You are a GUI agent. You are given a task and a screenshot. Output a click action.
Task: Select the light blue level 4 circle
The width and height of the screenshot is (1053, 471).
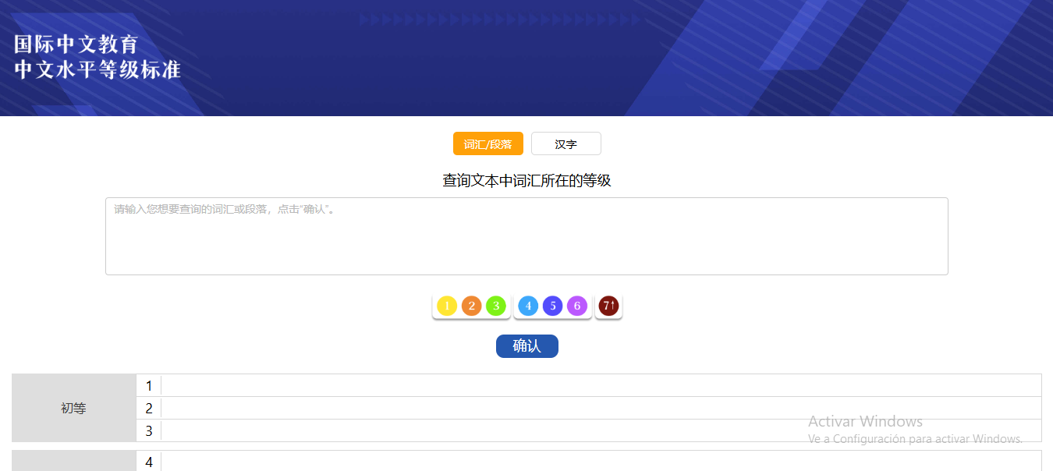(528, 306)
